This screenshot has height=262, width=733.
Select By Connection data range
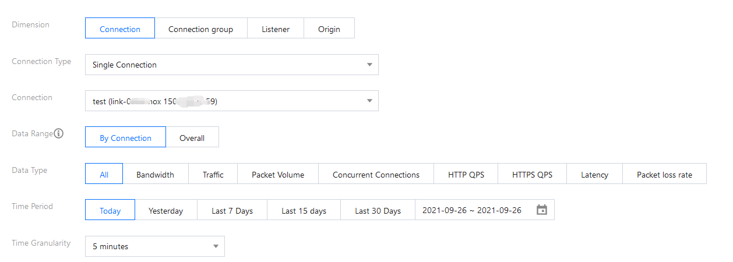(x=125, y=137)
